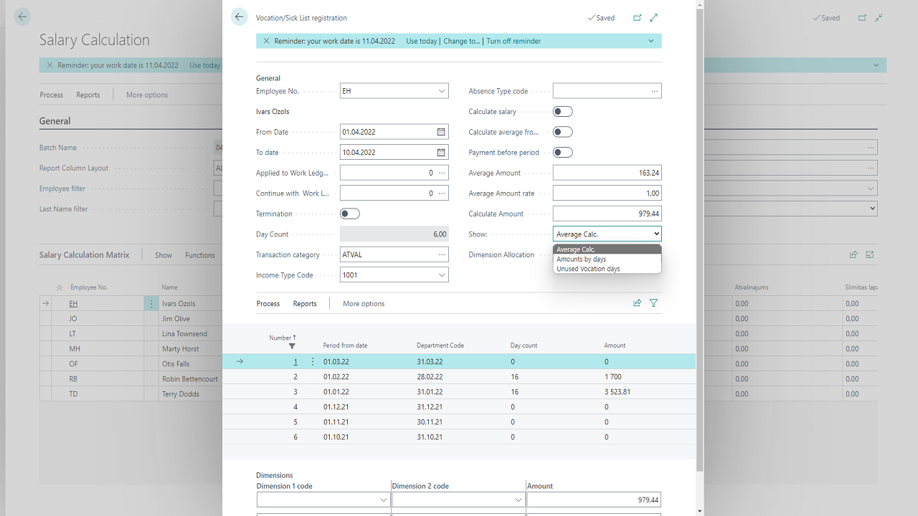Click the share icon above the lines list

[637, 302]
